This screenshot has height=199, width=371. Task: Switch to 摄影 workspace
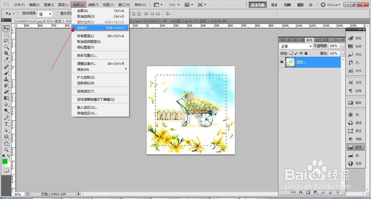point(300,5)
